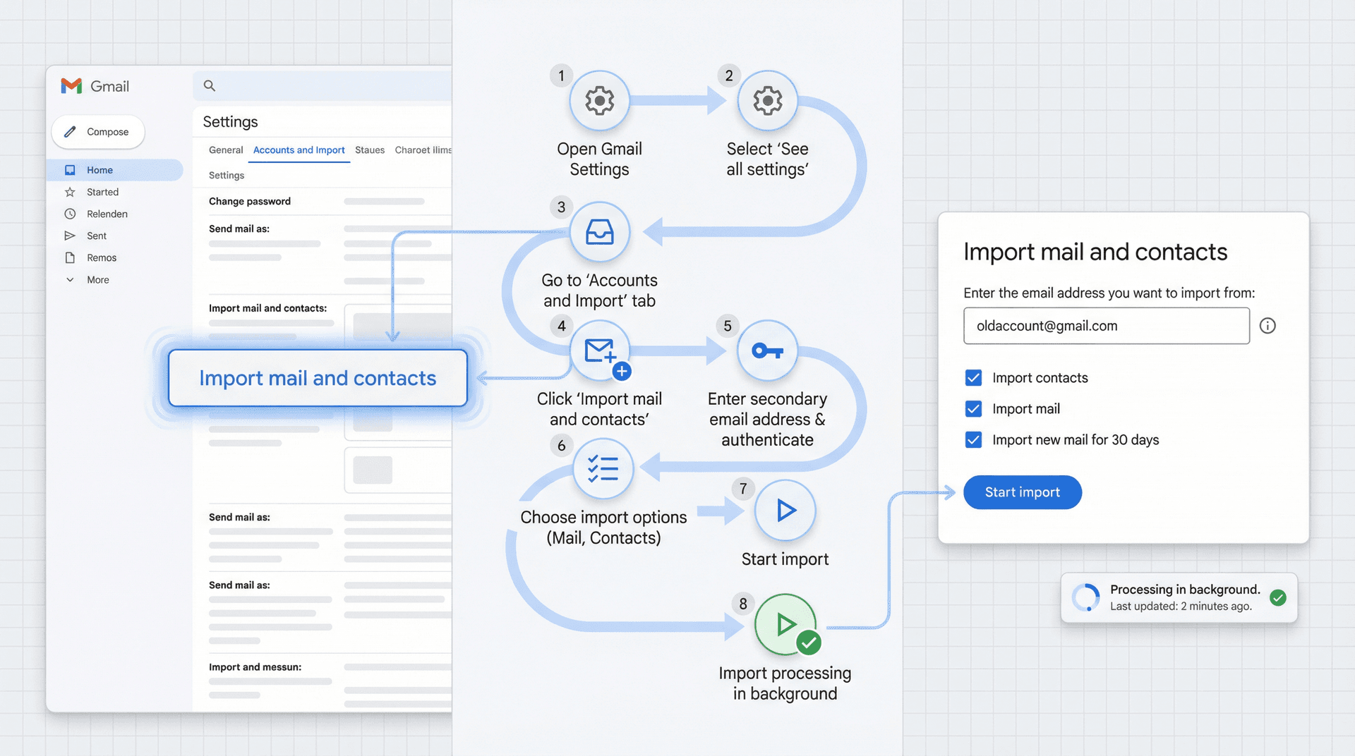The width and height of the screenshot is (1355, 756).
Task: Click the info icon beside the email field
Action: click(1268, 326)
